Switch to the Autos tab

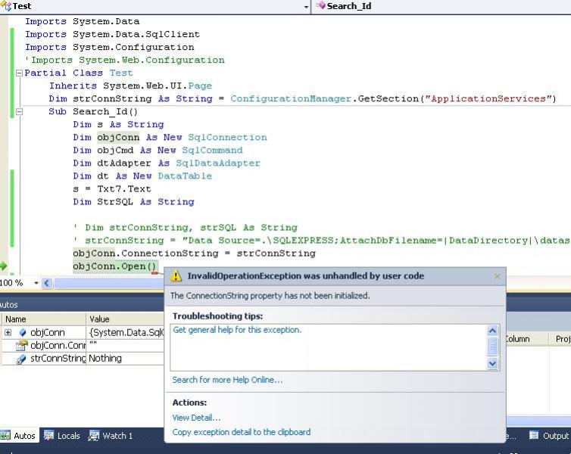pyautogui.click(x=19, y=435)
